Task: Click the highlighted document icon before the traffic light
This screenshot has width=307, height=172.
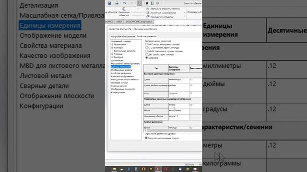Action: 139,3
